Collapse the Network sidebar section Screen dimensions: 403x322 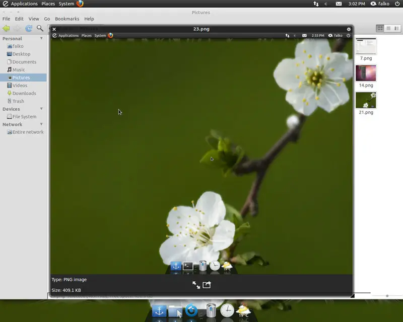(x=41, y=124)
